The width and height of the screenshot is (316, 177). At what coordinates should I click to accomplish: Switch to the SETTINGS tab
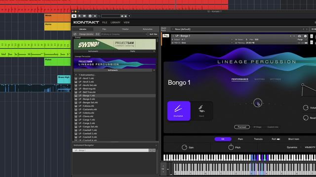tap(276, 79)
